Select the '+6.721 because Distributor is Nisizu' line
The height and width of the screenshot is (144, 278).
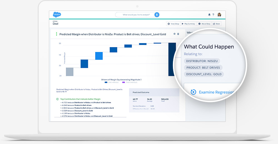(x=86, y=103)
